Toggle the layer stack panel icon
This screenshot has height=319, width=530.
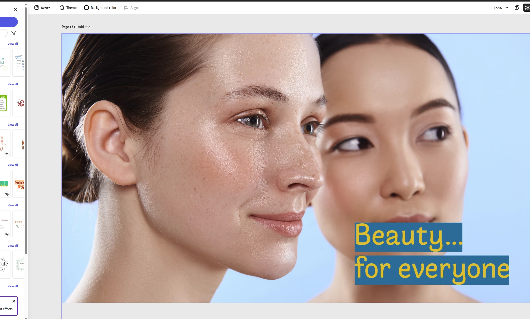(527, 8)
